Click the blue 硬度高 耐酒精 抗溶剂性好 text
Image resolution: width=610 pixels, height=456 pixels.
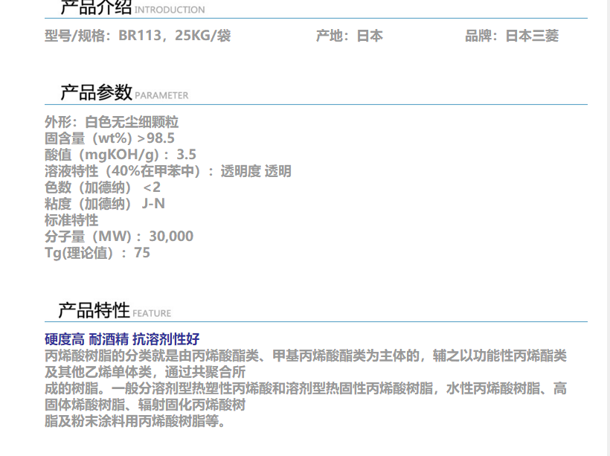tap(122, 339)
